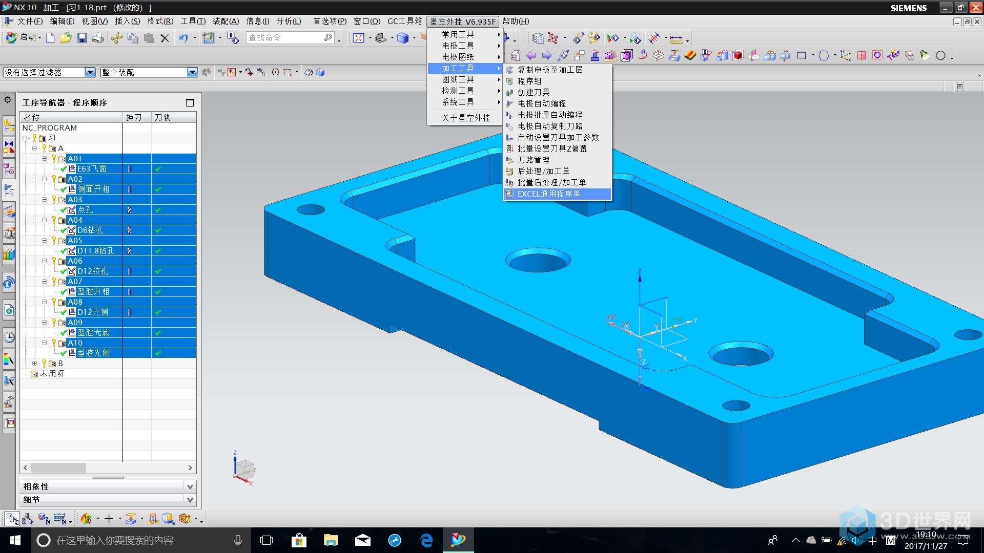Screen dimensions: 984x553
Task: Select the E63飞面 operation row
Action: 108,168
